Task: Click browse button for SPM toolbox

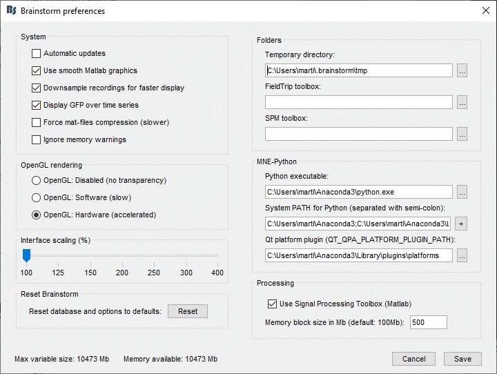Action: [462, 134]
